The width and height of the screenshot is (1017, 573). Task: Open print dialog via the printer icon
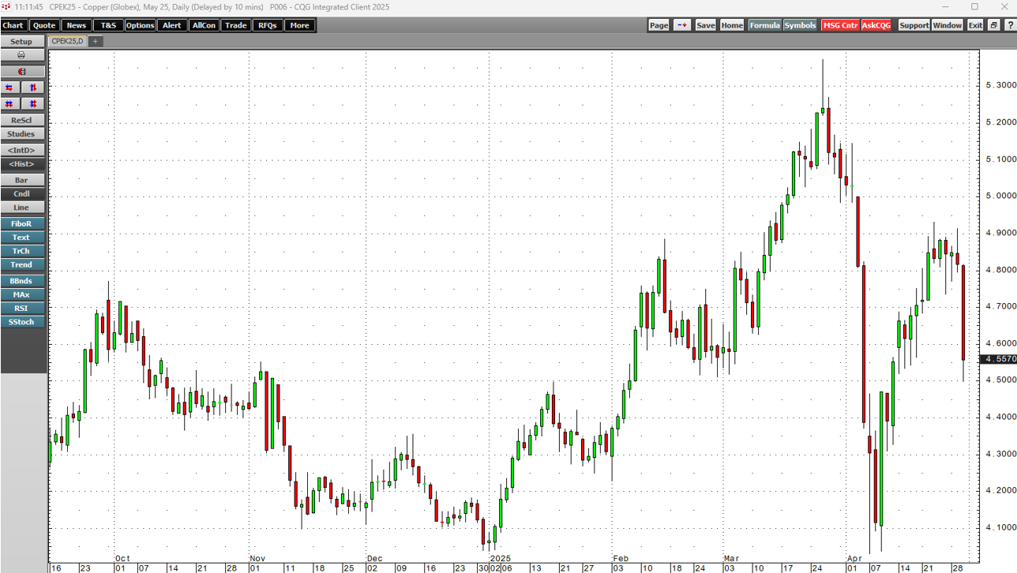(x=22, y=55)
